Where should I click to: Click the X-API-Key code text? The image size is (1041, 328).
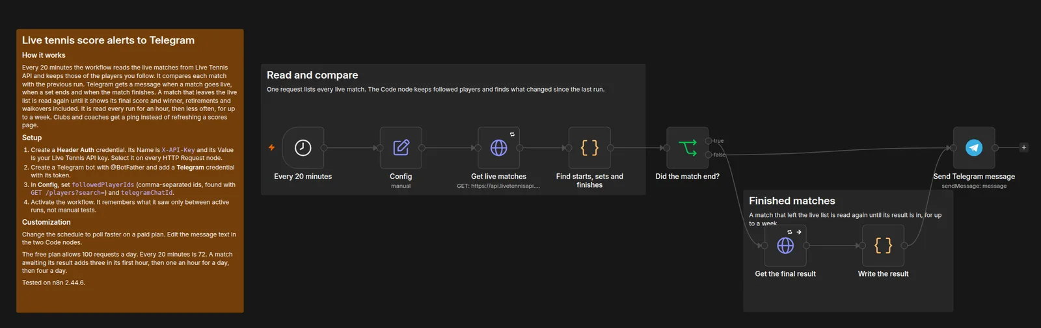tap(178, 150)
